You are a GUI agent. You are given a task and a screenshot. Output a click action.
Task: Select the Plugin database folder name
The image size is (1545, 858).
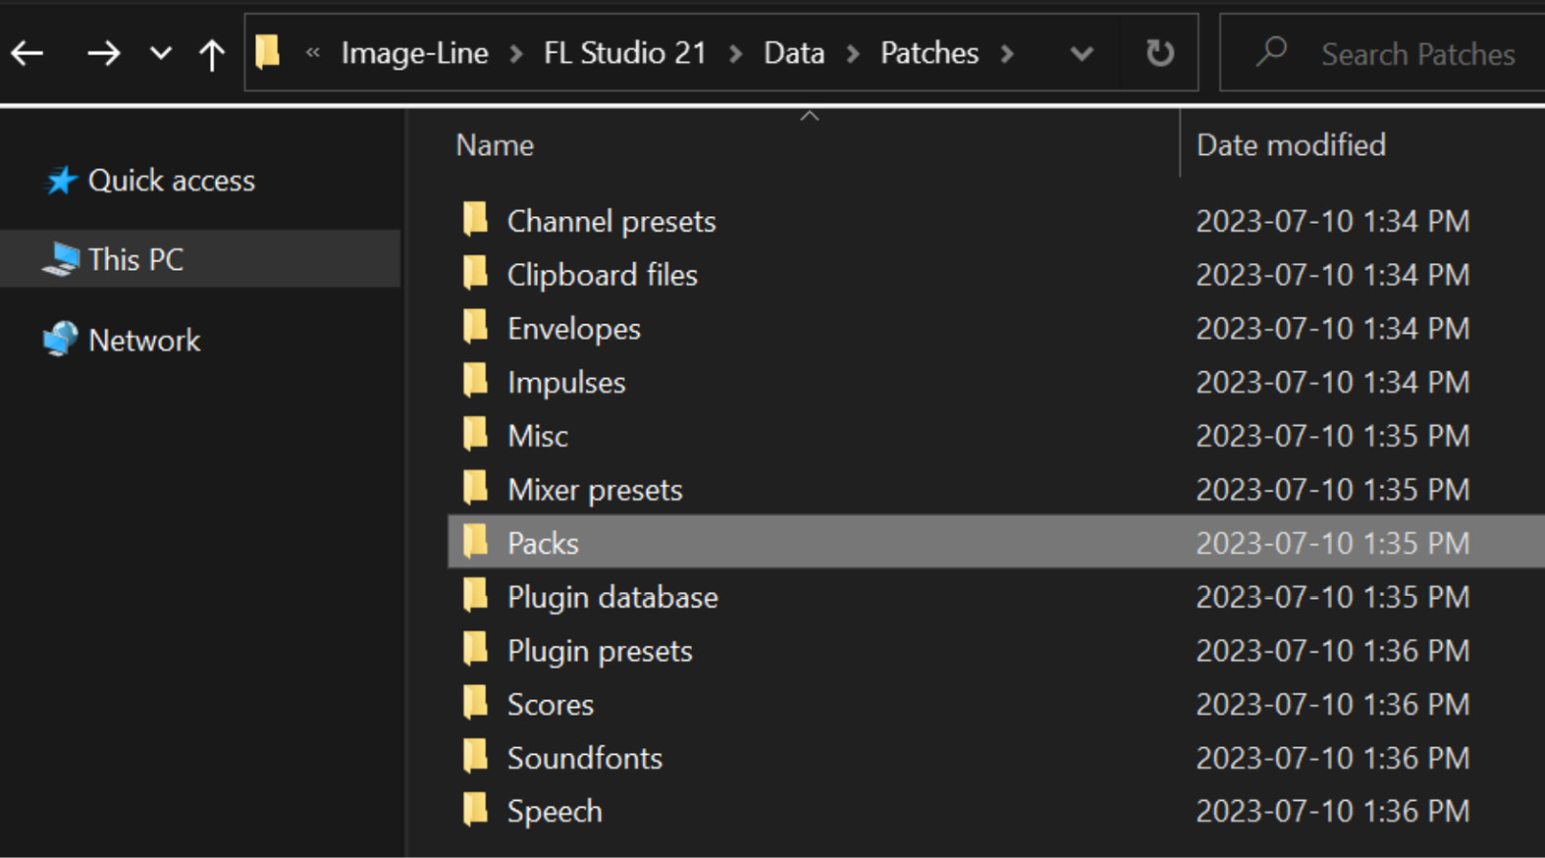point(613,598)
